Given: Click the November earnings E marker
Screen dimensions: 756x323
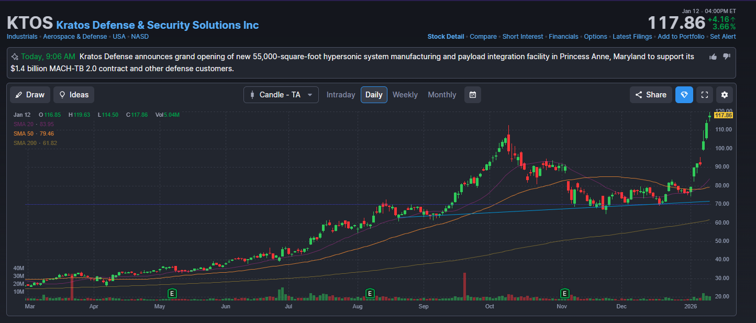Looking at the screenshot, I should (x=564, y=293).
